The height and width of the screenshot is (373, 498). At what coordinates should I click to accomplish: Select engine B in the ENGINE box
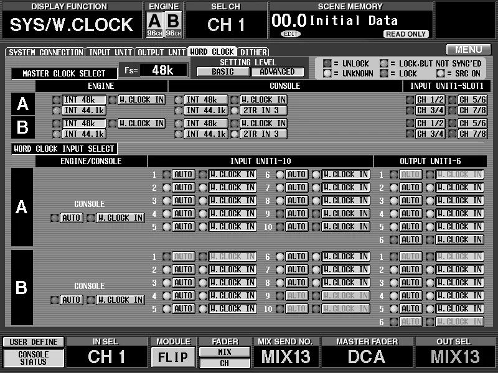pos(174,25)
